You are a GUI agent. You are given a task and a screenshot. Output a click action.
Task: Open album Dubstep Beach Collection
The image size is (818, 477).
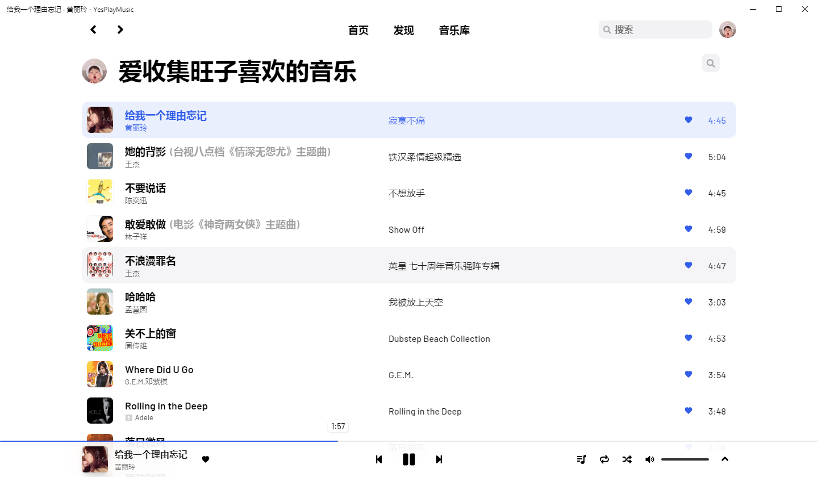439,339
